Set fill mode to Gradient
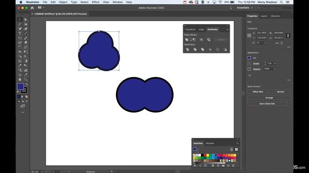 pos(23,97)
